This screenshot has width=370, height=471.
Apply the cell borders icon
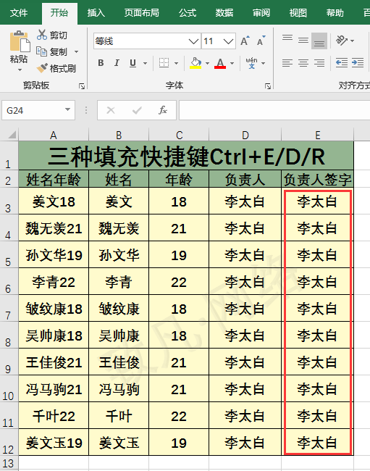164,63
